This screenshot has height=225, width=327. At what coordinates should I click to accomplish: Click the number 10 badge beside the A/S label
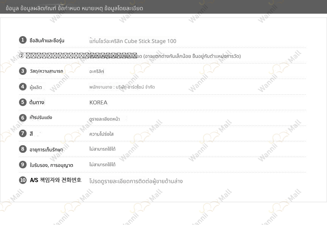[23, 180]
